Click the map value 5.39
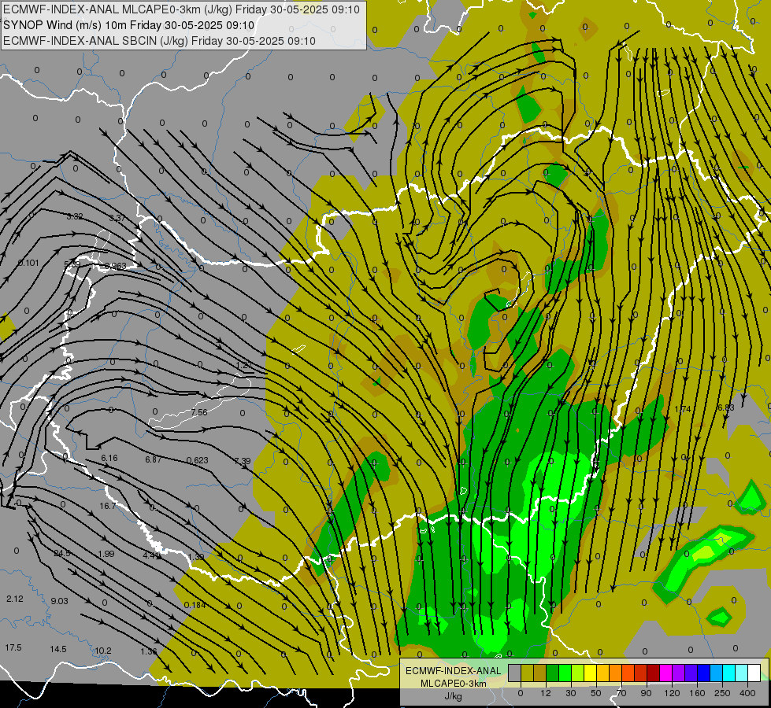Viewport: 771px width, 708px height. pos(72,264)
